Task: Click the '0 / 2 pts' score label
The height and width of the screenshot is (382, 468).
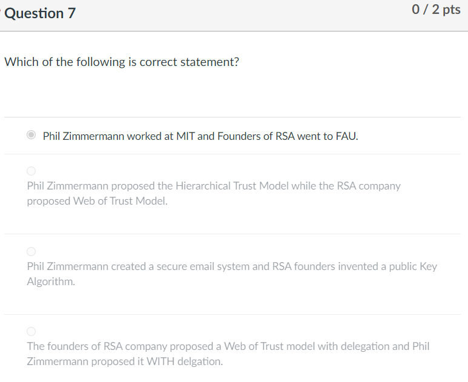Action: 435,10
